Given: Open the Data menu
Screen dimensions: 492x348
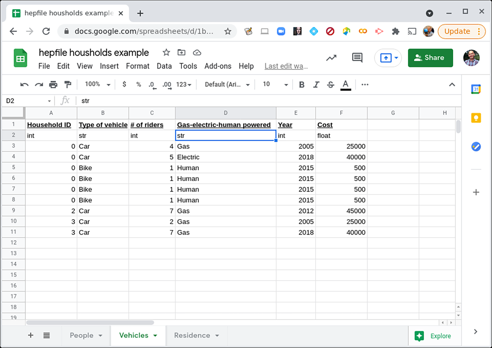Looking at the screenshot, I should (164, 66).
